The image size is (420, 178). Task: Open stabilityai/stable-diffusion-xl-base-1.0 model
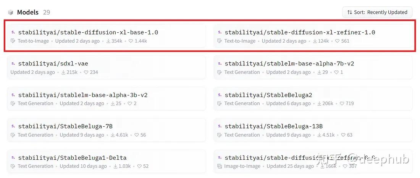(x=88, y=32)
